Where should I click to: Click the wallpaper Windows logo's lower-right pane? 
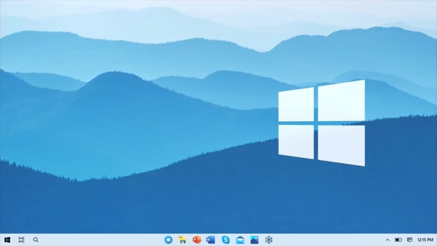(341, 145)
